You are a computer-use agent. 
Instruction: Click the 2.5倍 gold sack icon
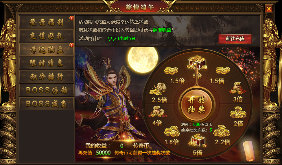(158, 89)
